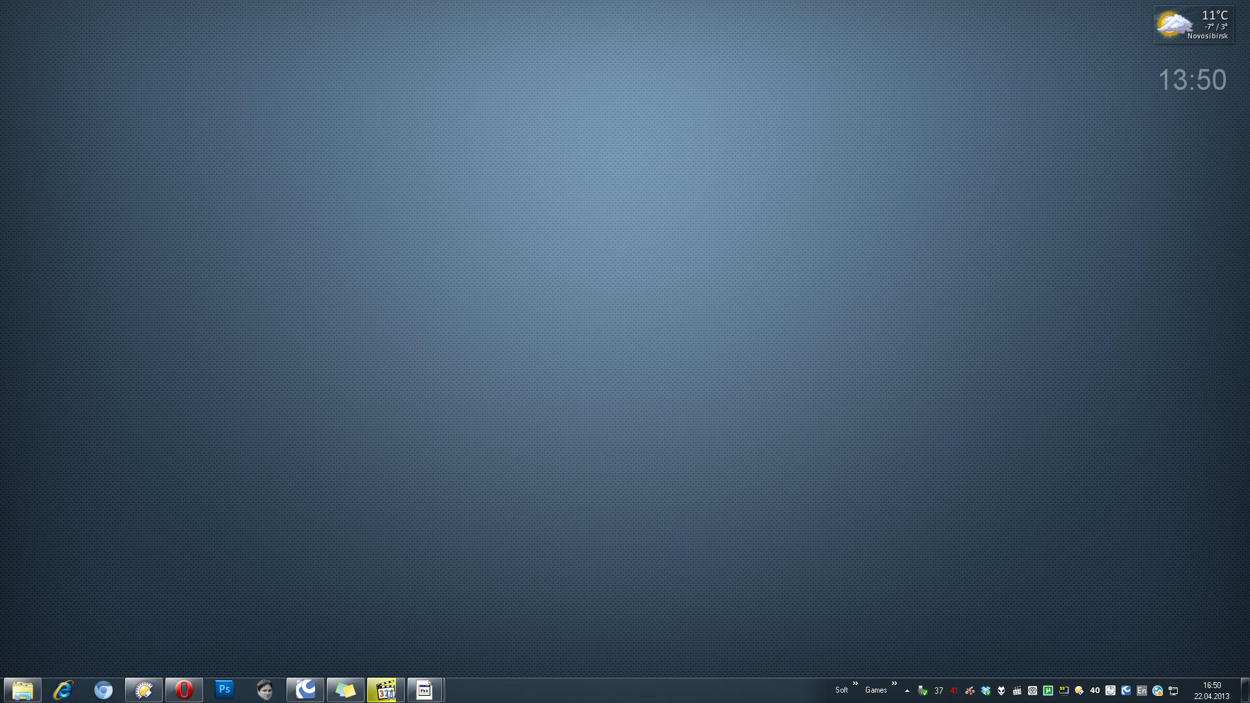Show hidden tray icons arrow

point(907,691)
